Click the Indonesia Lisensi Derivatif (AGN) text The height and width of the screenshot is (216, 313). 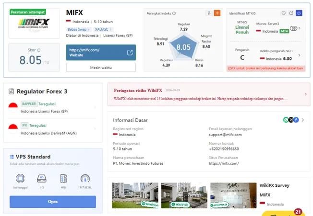(x=48, y=133)
